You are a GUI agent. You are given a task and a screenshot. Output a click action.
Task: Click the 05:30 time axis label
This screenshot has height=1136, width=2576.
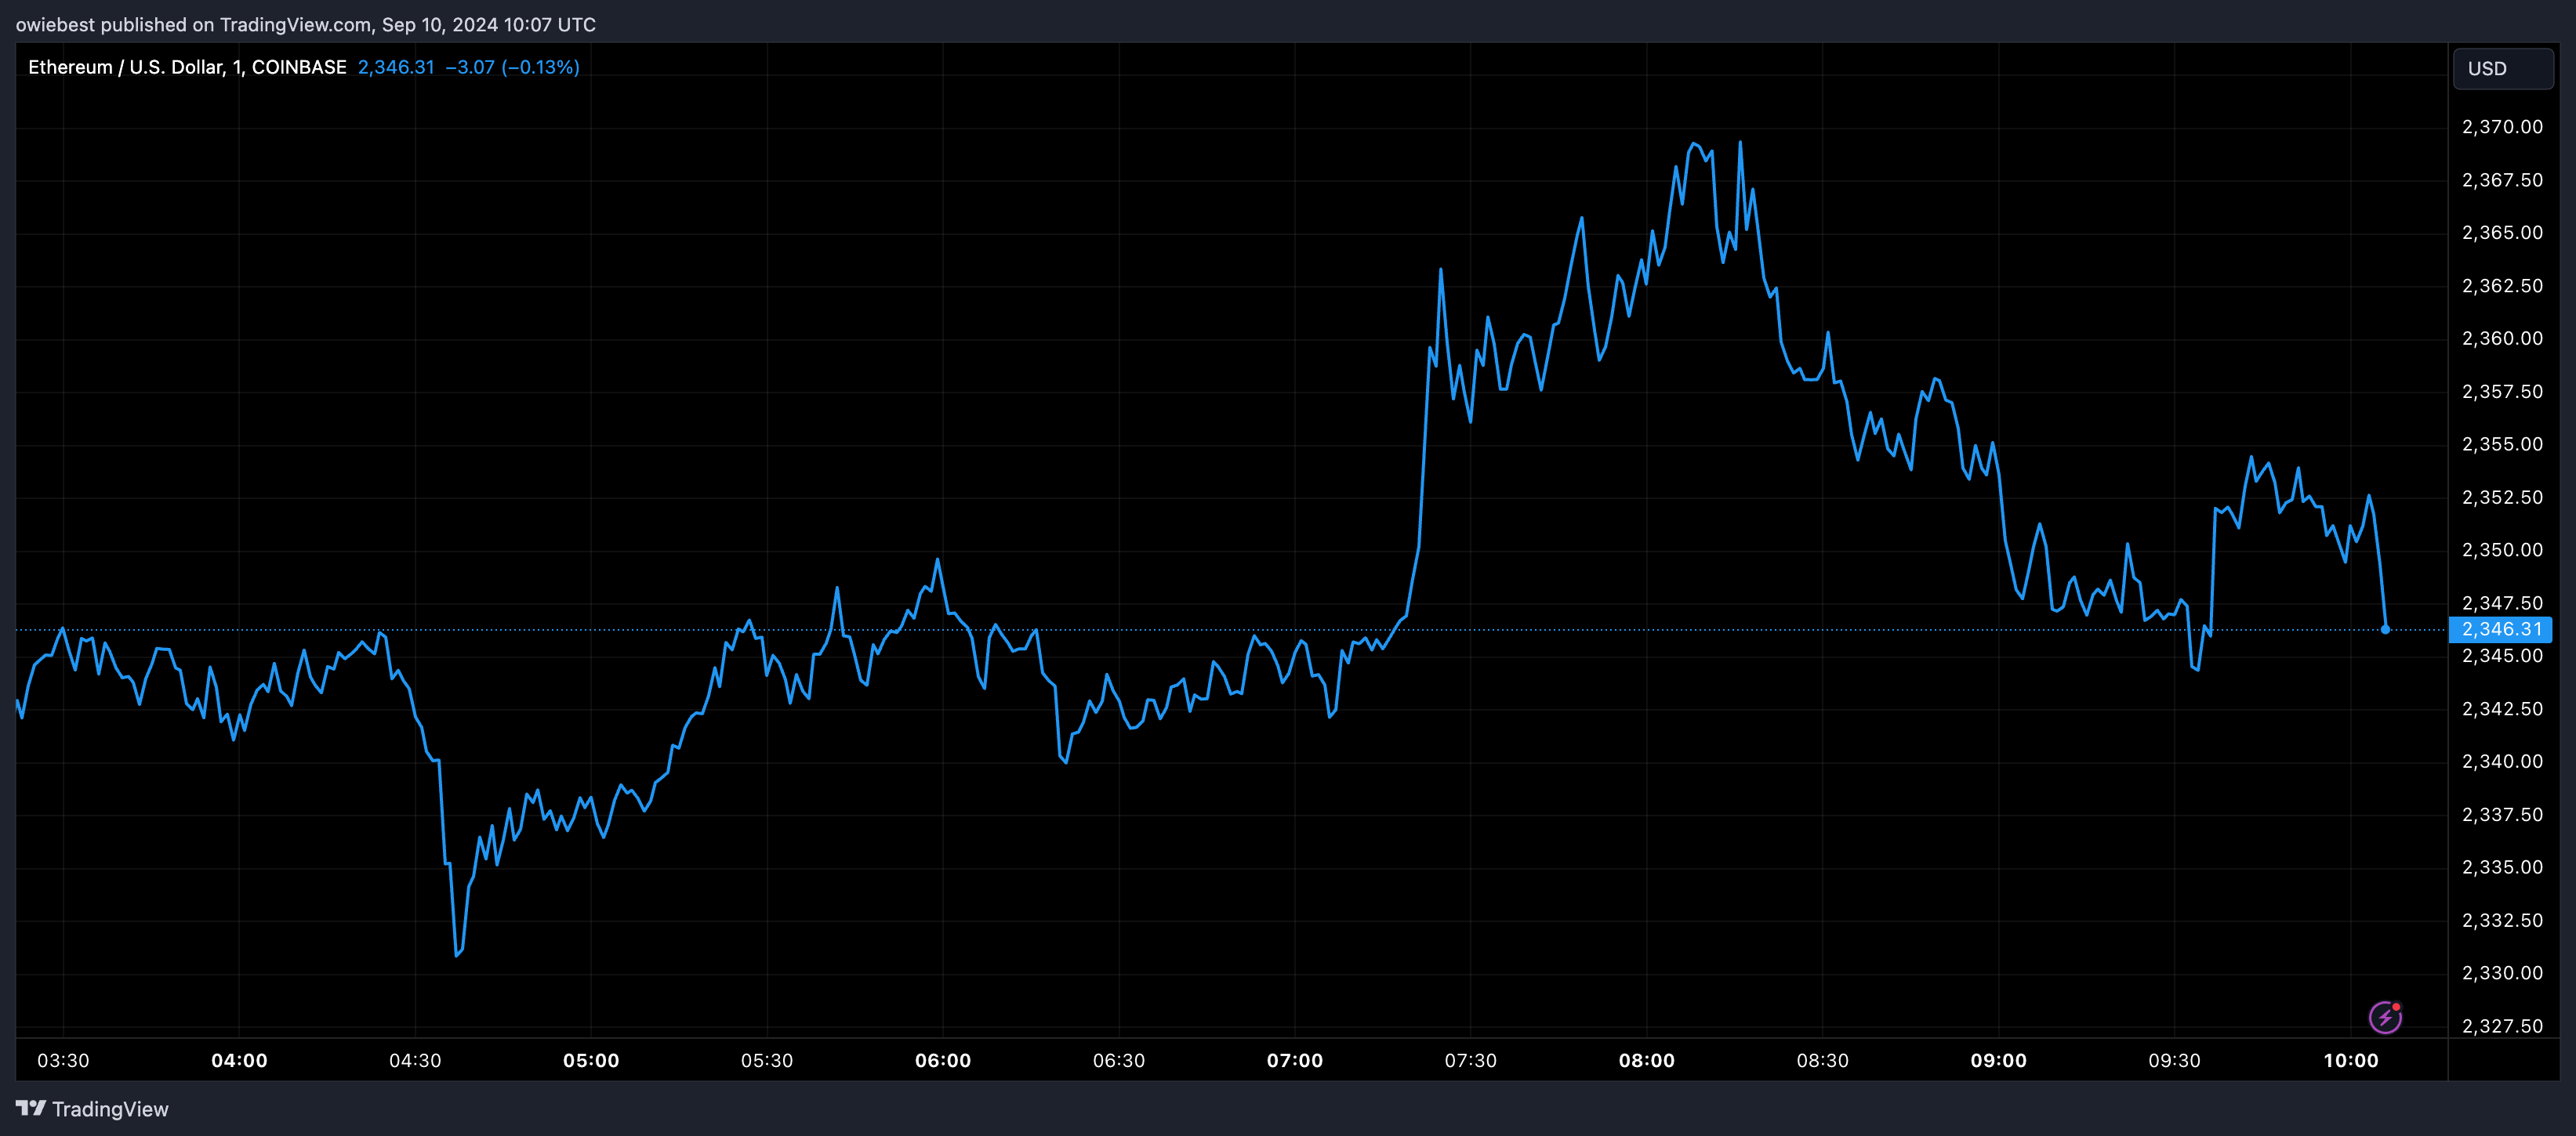click(767, 1060)
